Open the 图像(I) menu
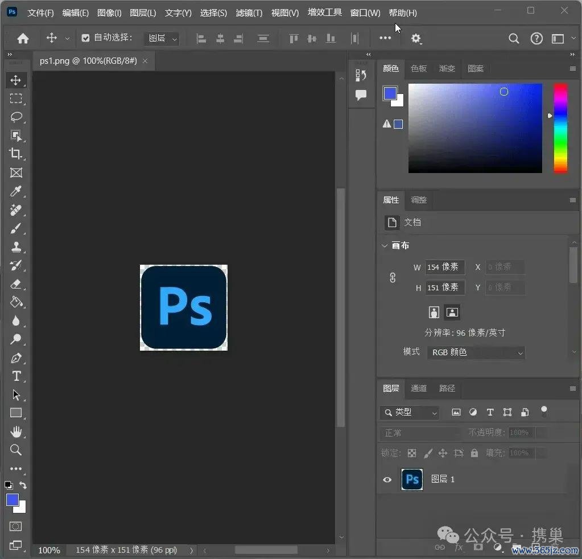The image size is (582, 559). pos(109,13)
